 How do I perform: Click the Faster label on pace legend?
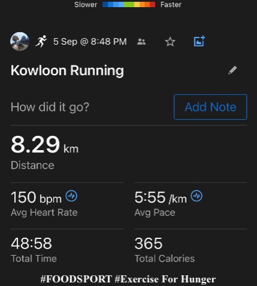tap(171, 5)
